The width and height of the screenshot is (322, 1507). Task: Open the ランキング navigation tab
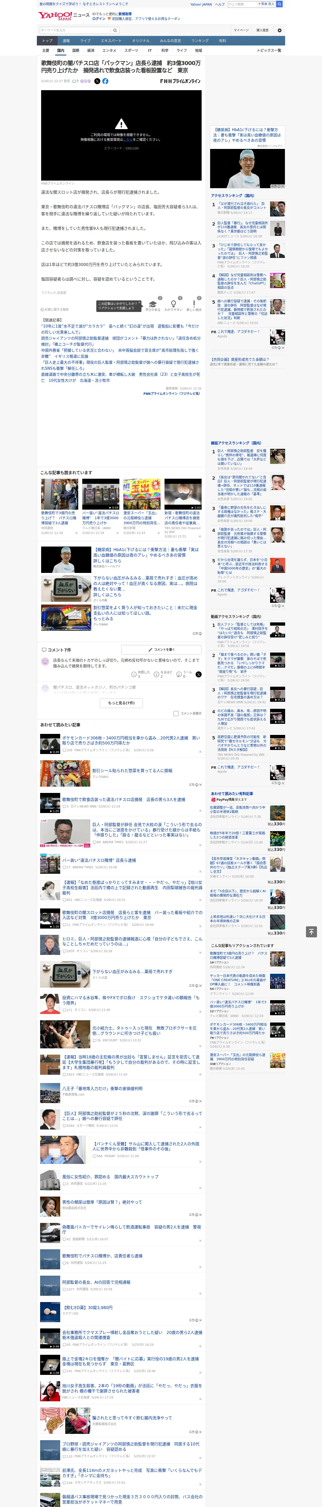[x=200, y=41]
